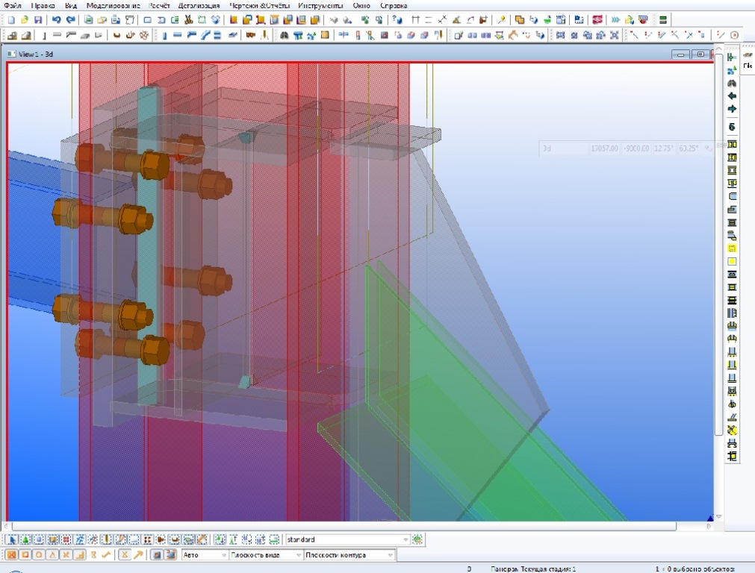Click the horizontal scrollbar of the 3D view
The height and width of the screenshot is (573, 755).
coord(344,526)
